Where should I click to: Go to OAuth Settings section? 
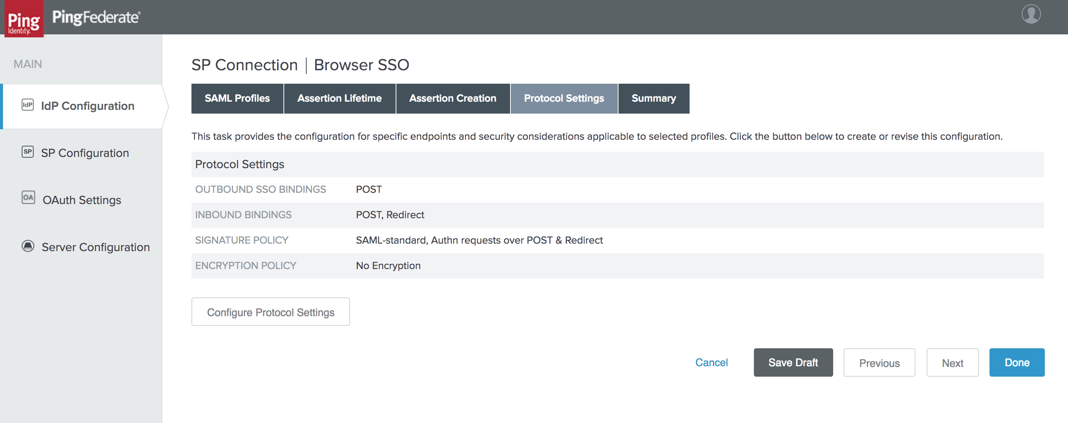tap(82, 200)
